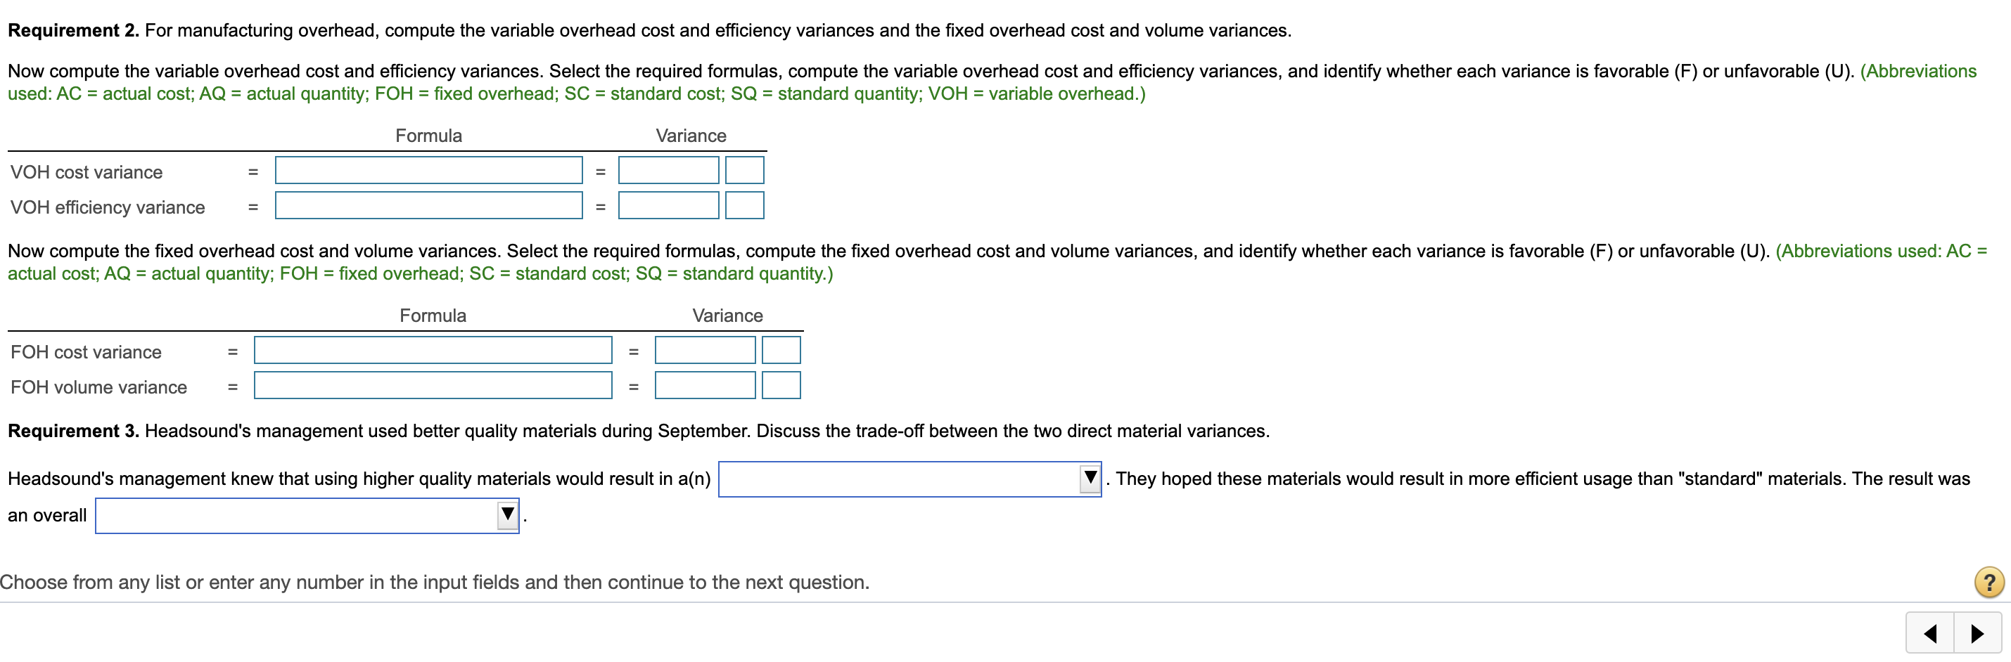Click the 'an overall' dropdown arrow
Image resolution: width=2011 pixels, height=662 pixels.
pos(506,514)
